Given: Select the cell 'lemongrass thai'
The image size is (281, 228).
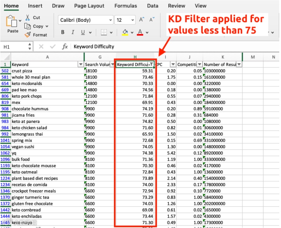Looking at the screenshot, I should tap(47, 134).
